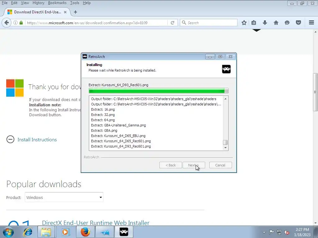This screenshot has height=238, width=318.
Task: Click the Pocket icon in toolbar
Action: click(x=298, y=23)
